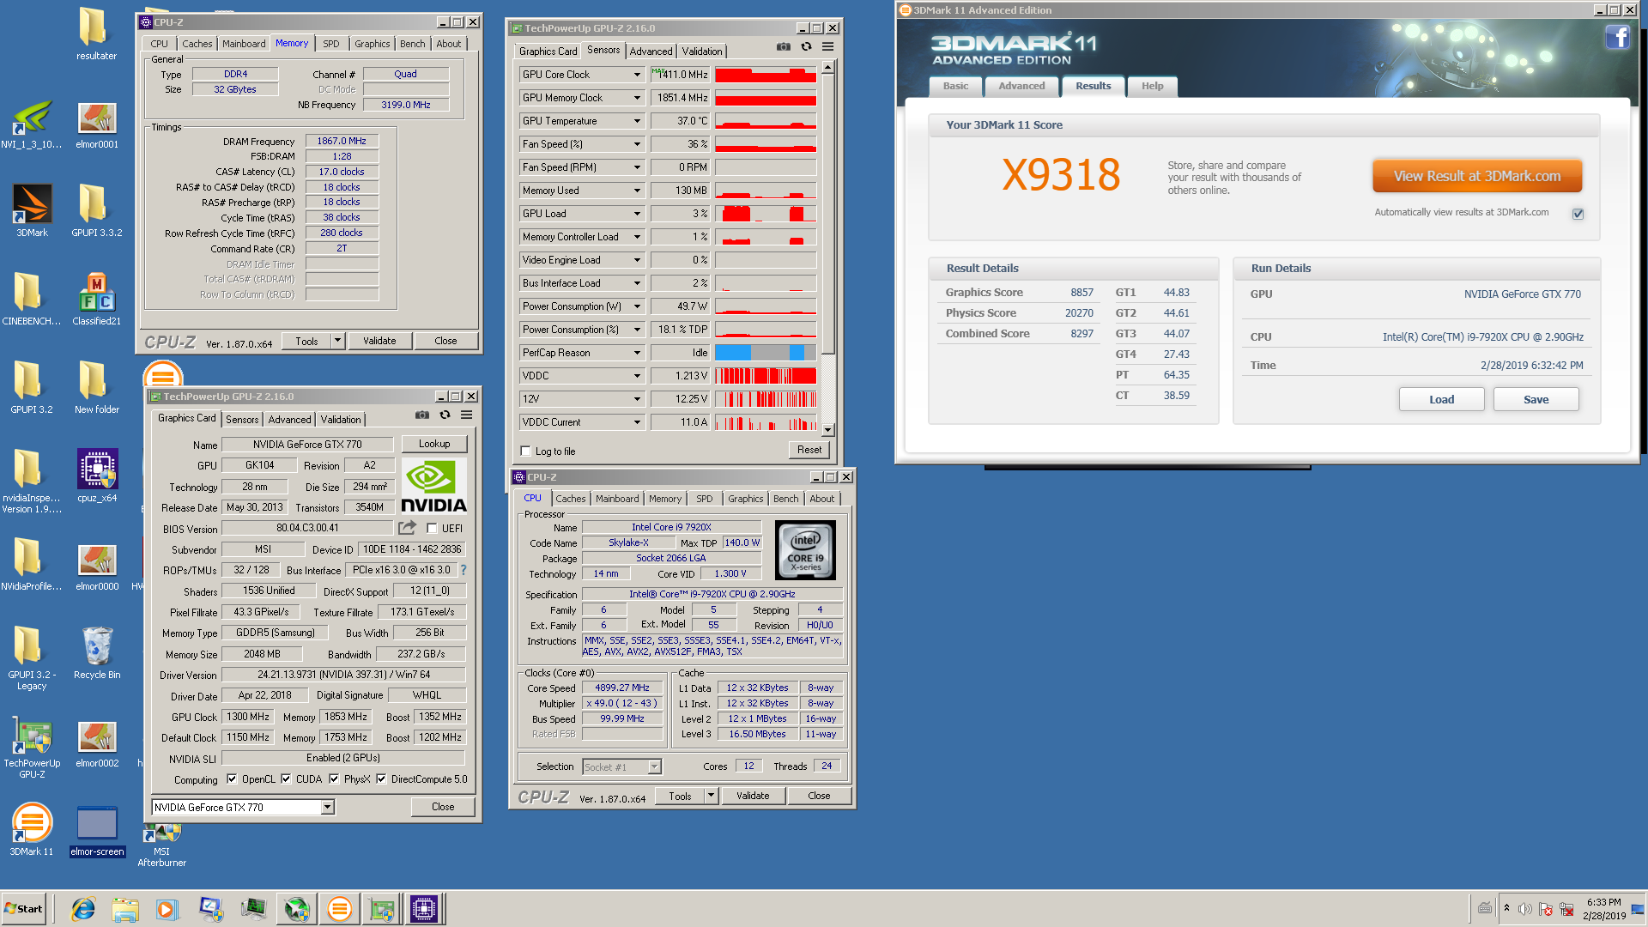
Task: Switch to the Mainboard tab in CPU-Z CPU window
Action: (x=617, y=499)
